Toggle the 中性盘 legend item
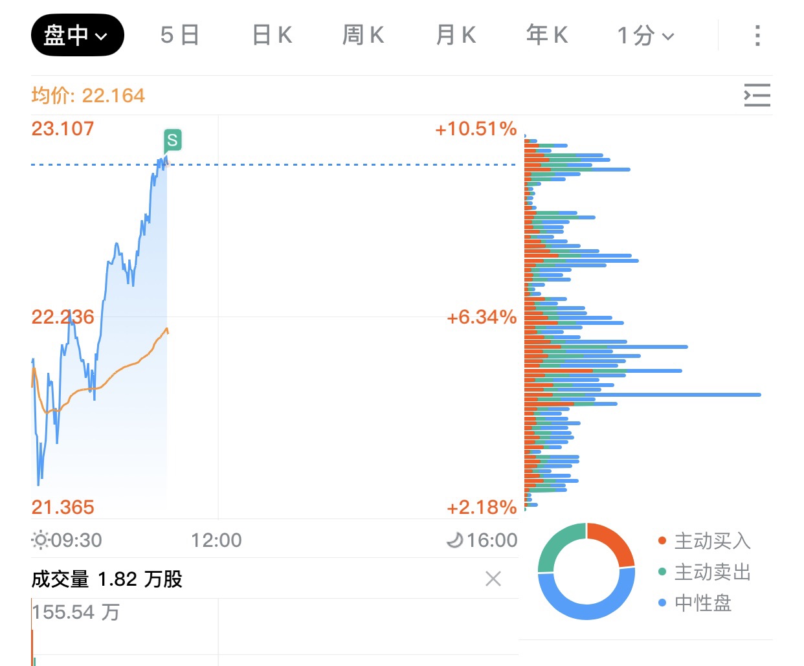The height and width of the screenshot is (666, 804). click(695, 603)
